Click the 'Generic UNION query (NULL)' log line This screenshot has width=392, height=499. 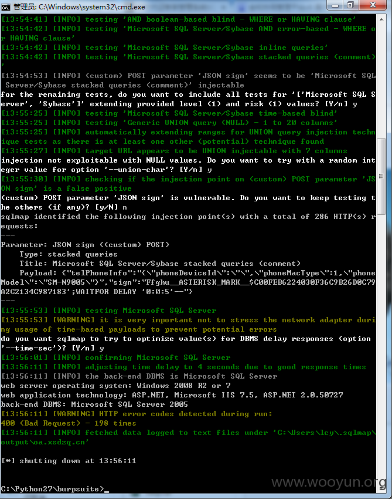pyautogui.click(x=169, y=123)
